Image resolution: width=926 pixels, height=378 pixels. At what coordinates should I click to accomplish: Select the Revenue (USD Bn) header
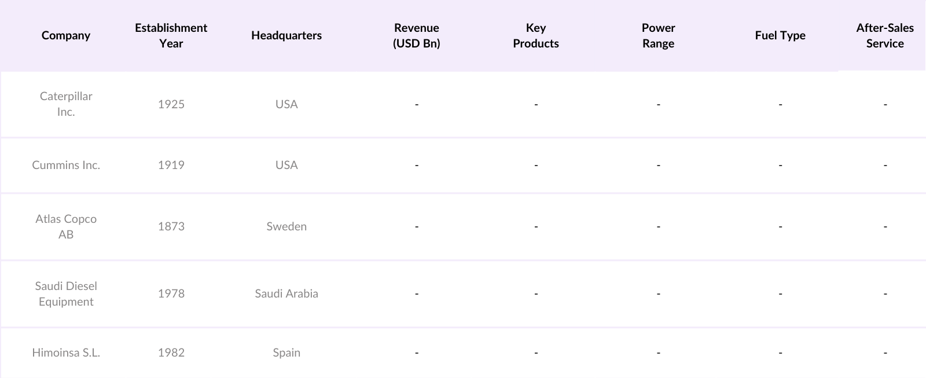tap(416, 35)
